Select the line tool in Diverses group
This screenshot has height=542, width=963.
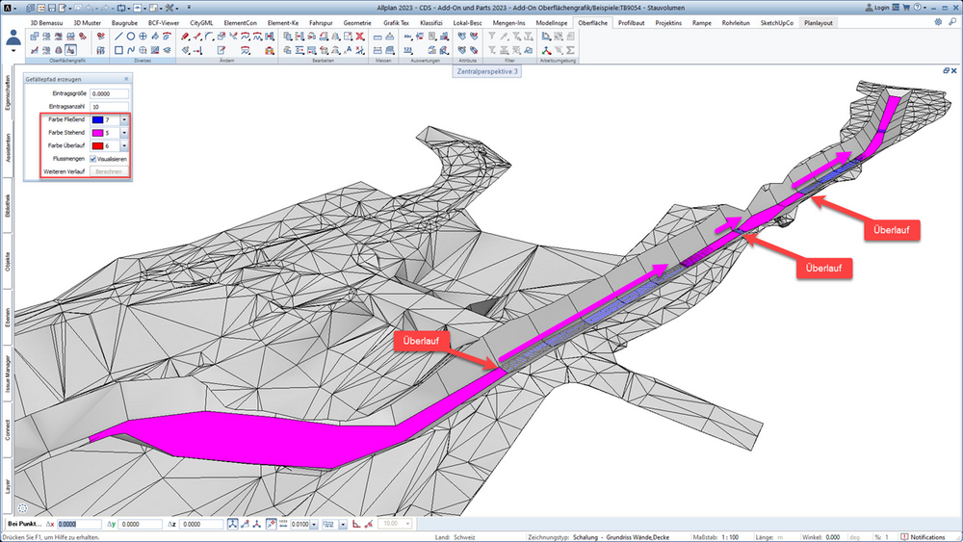[x=118, y=37]
